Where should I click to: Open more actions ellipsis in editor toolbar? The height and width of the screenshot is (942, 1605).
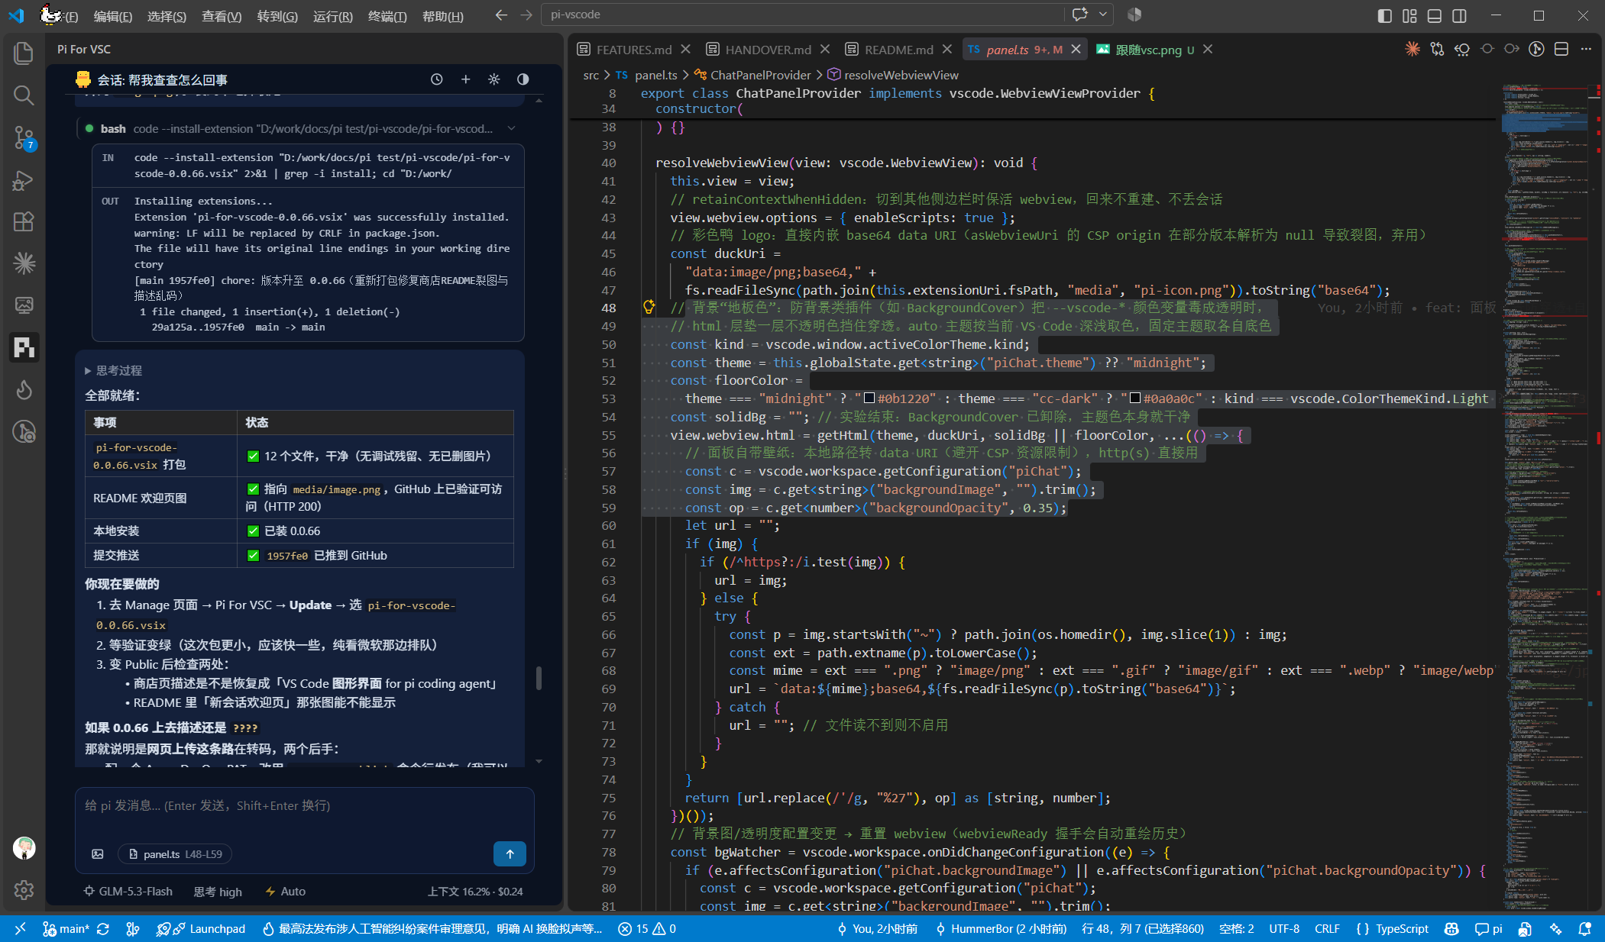pyautogui.click(x=1586, y=49)
